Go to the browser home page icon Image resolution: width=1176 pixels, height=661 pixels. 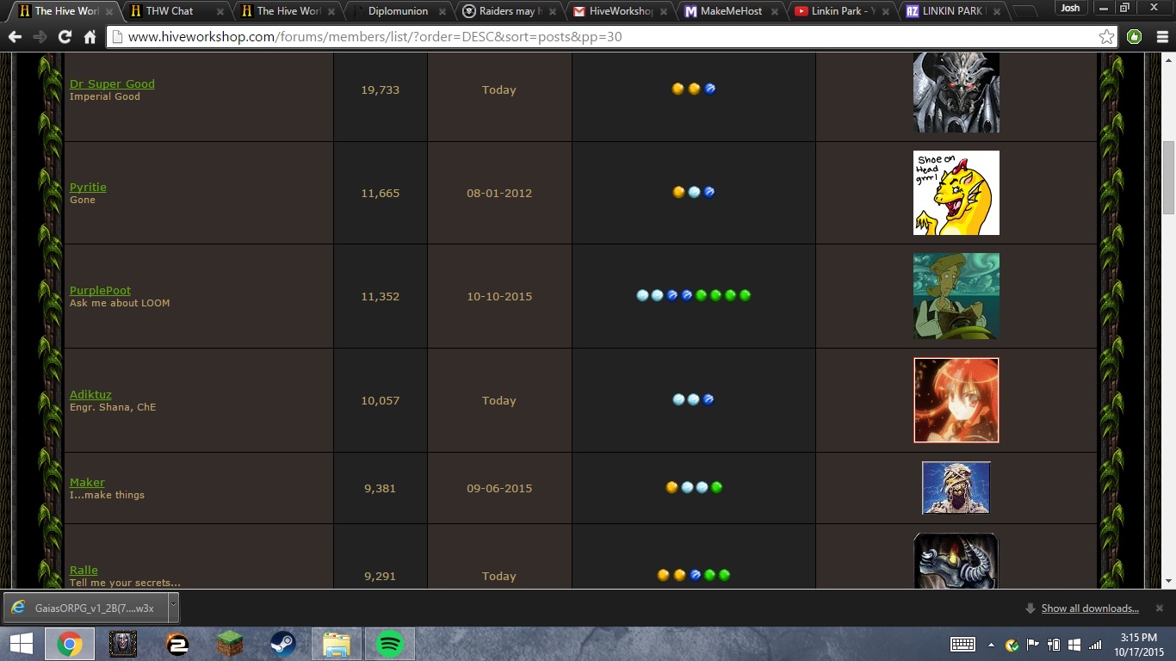(90, 37)
